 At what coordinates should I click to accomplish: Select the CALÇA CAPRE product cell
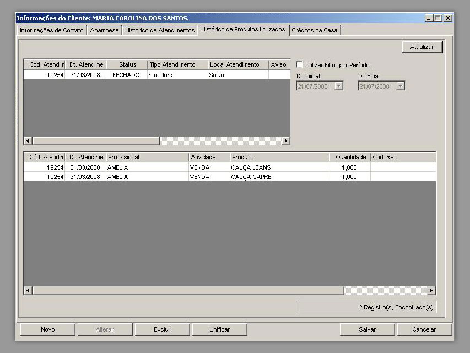pos(280,177)
